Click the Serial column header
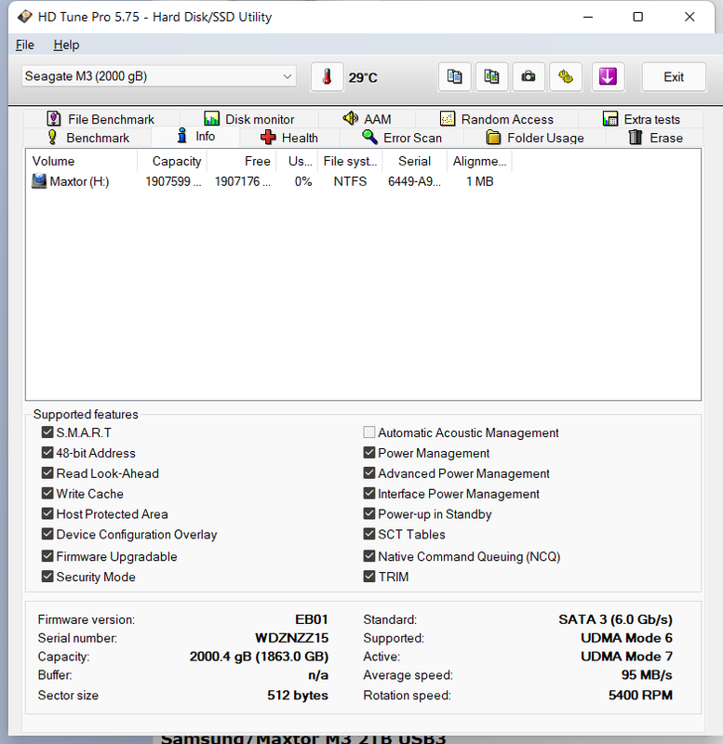 (414, 161)
